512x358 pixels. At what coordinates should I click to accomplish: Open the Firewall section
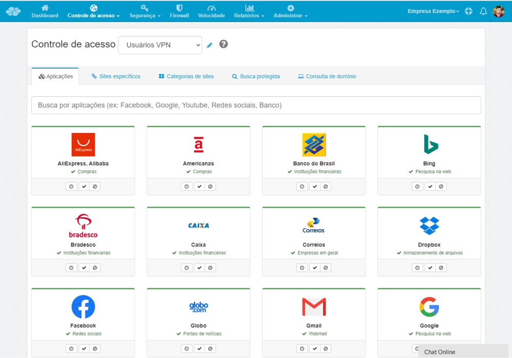coord(179,11)
